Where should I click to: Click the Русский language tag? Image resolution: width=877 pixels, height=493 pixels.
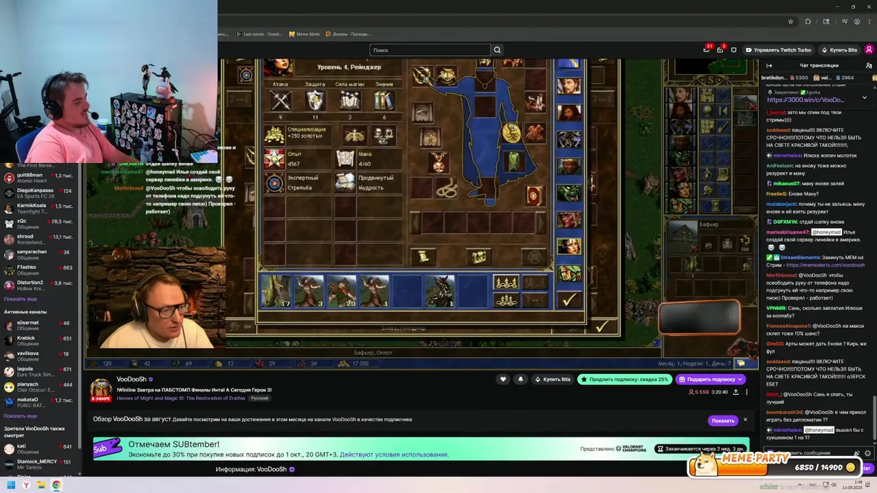(x=260, y=398)
